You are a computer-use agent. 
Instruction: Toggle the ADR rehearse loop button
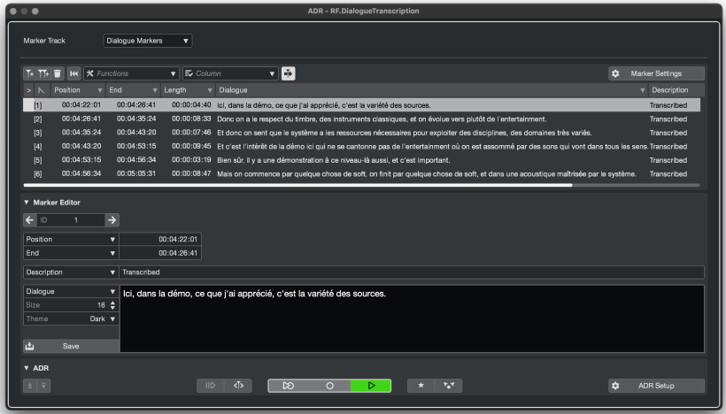(x=289, y=386)
